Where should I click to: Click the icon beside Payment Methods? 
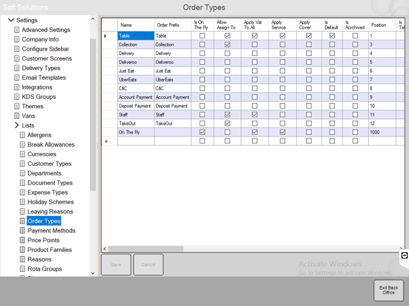point(22,230)
